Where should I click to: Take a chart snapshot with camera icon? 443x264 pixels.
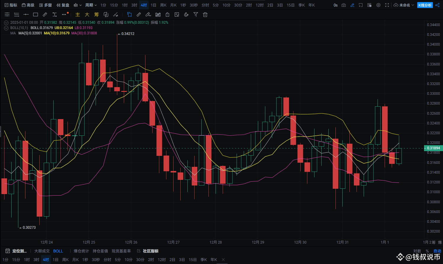pos(344,5)
